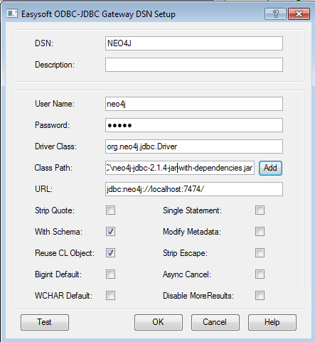Screen dimensions: 315x342
Task: Enable the Strip Quote checkbox
Action: click(x=110, y=210)
